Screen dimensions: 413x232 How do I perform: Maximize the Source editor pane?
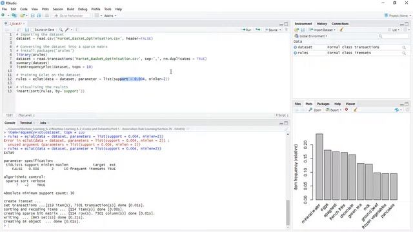[286, 24]
